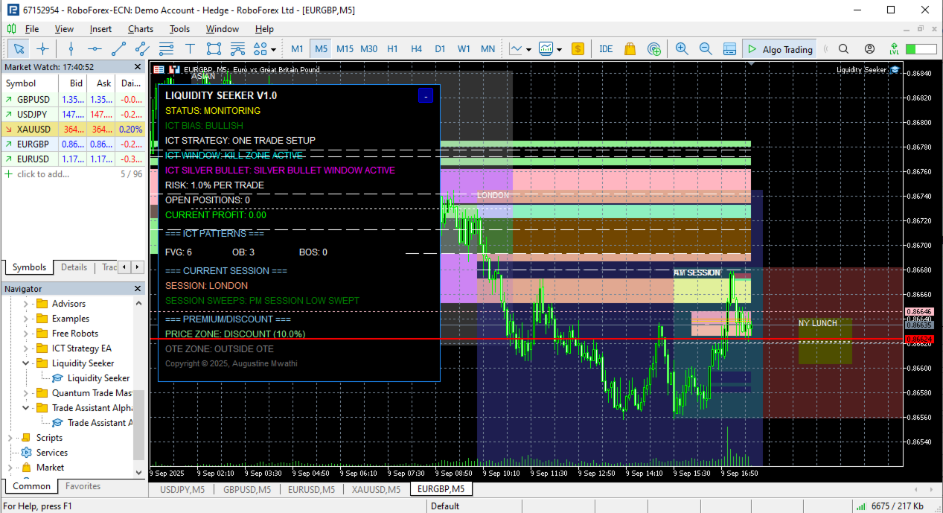
Task: Zoom out on the chart
Action: coord(706,49)
